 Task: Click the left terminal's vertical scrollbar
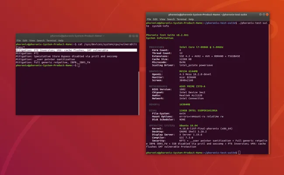[139, 93]
